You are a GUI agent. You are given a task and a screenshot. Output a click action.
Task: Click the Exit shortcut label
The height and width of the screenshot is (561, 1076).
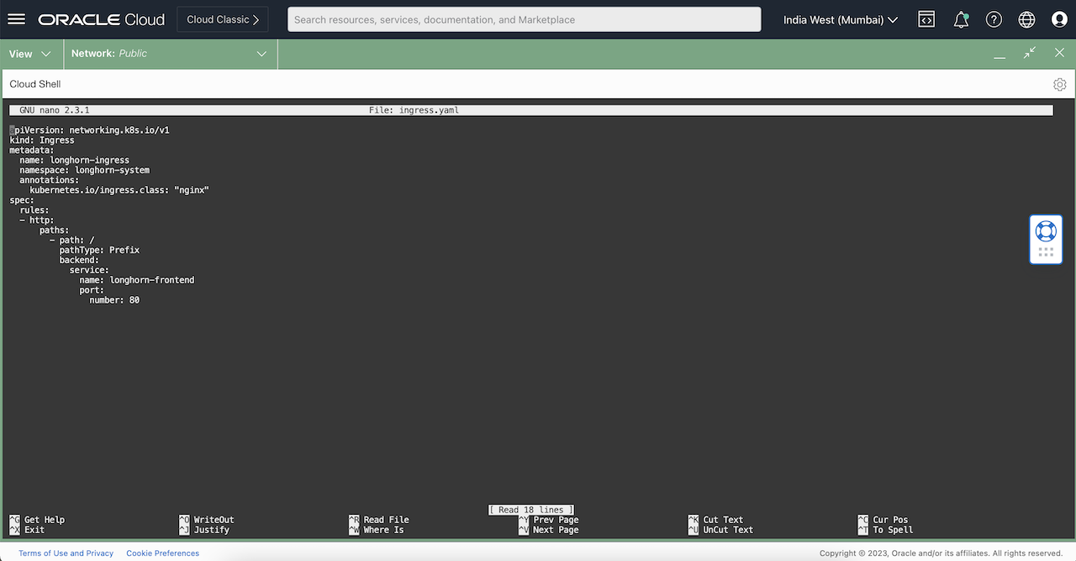[x=34, y=530]
